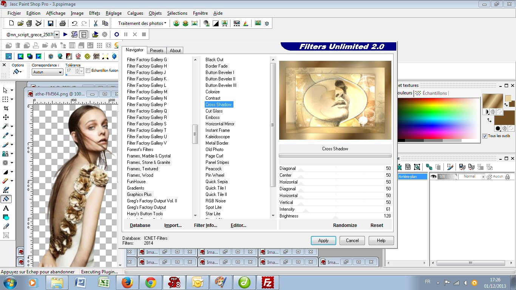The image size is (516, 290).
Task: Select Graphics Plus in filter category list
Action: tap(139, 194)
